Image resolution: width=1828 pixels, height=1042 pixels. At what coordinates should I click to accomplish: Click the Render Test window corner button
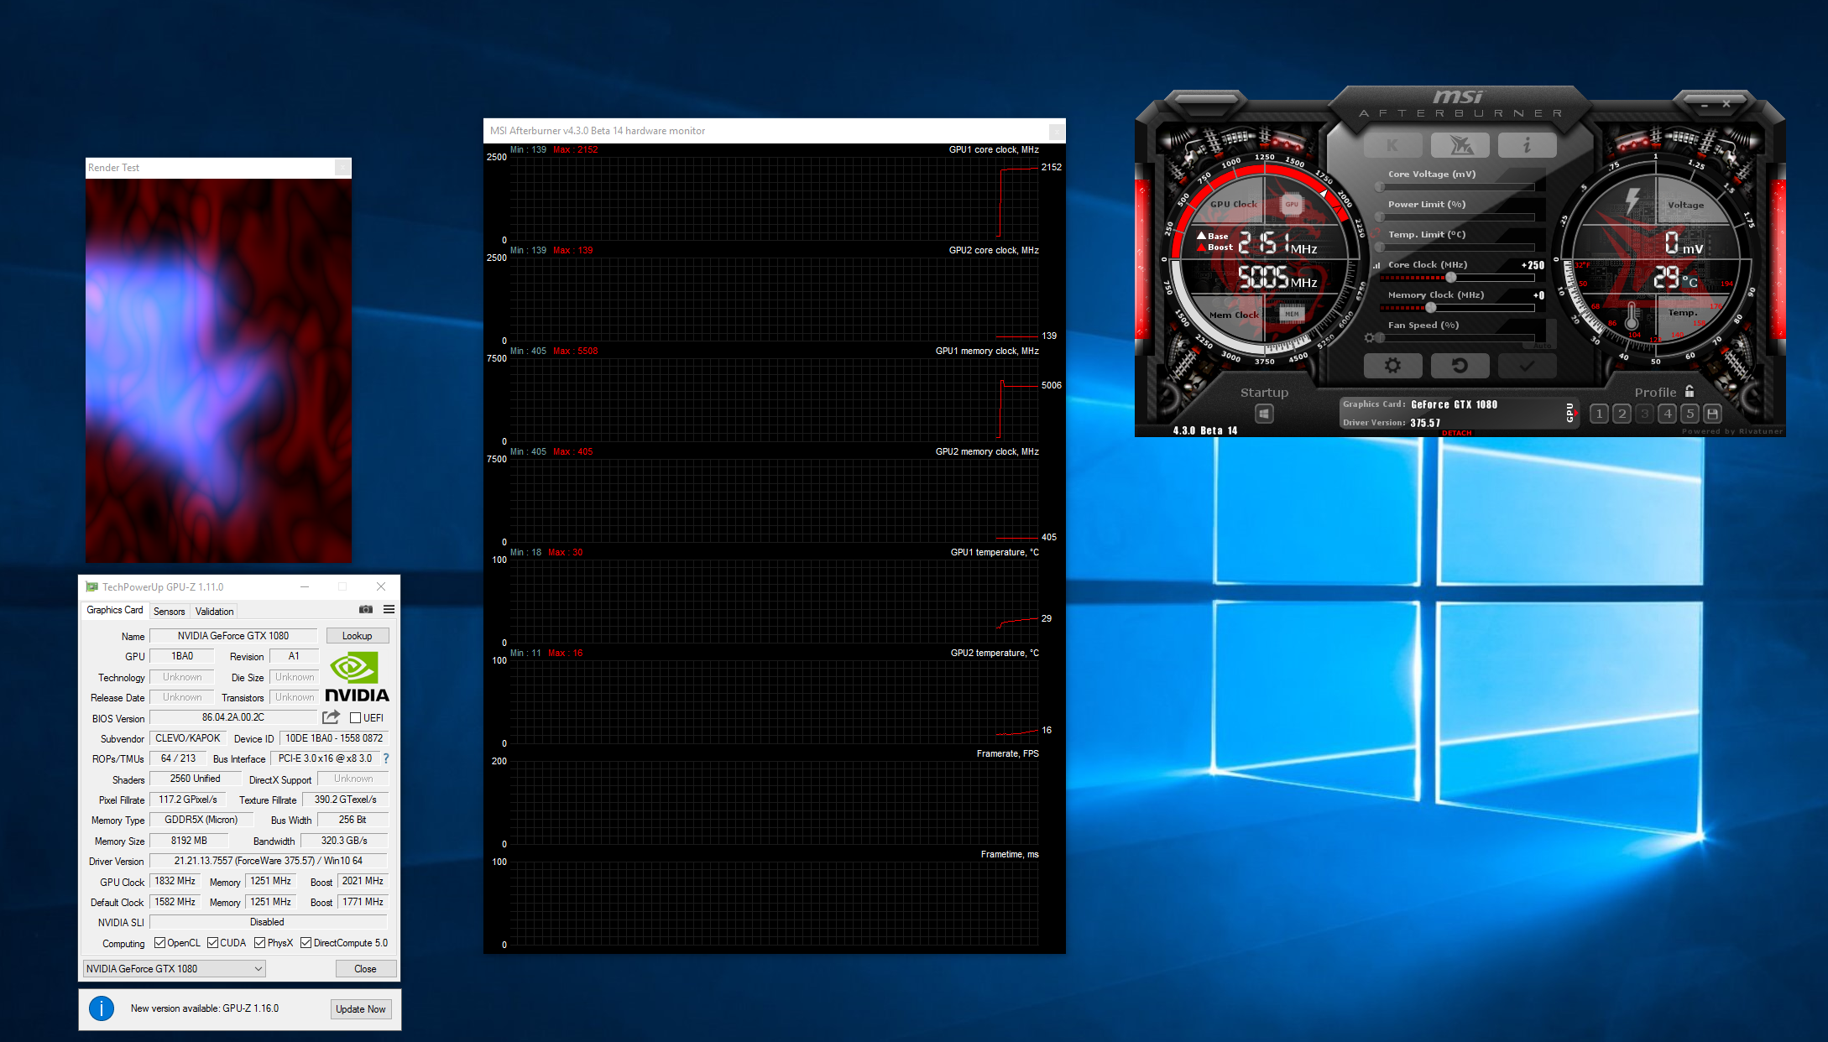342,168
